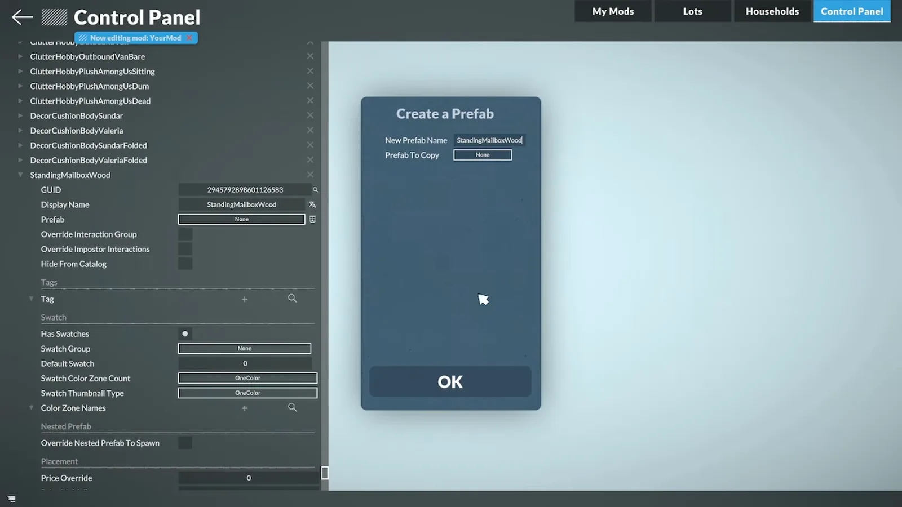The width and height of the screenshot is (902, 507).
Task: Switch to Lots tab
Action: pos(692,11)
